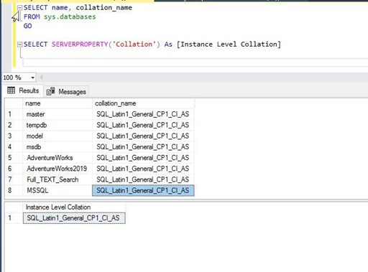Open the 100 % zoom dropdown
Screen dimensions: 368x272
[x=32, y=78]
